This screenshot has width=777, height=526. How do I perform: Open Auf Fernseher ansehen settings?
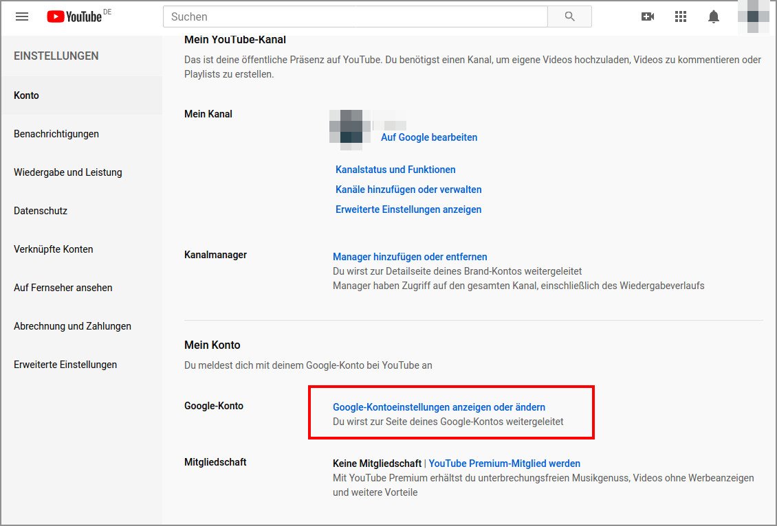point(63,287)
